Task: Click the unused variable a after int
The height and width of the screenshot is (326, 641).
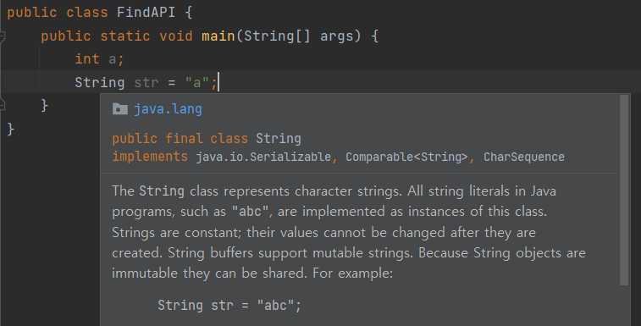Action: (x=113, y=60)
